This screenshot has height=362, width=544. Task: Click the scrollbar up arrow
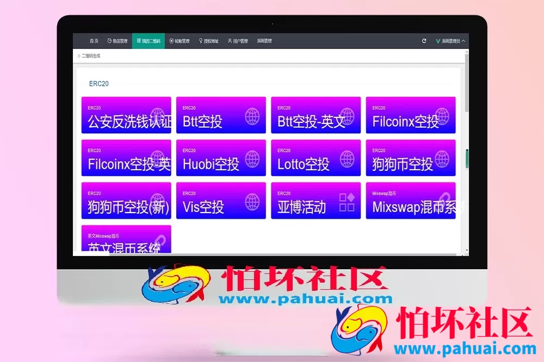click(x=467, y=52)
